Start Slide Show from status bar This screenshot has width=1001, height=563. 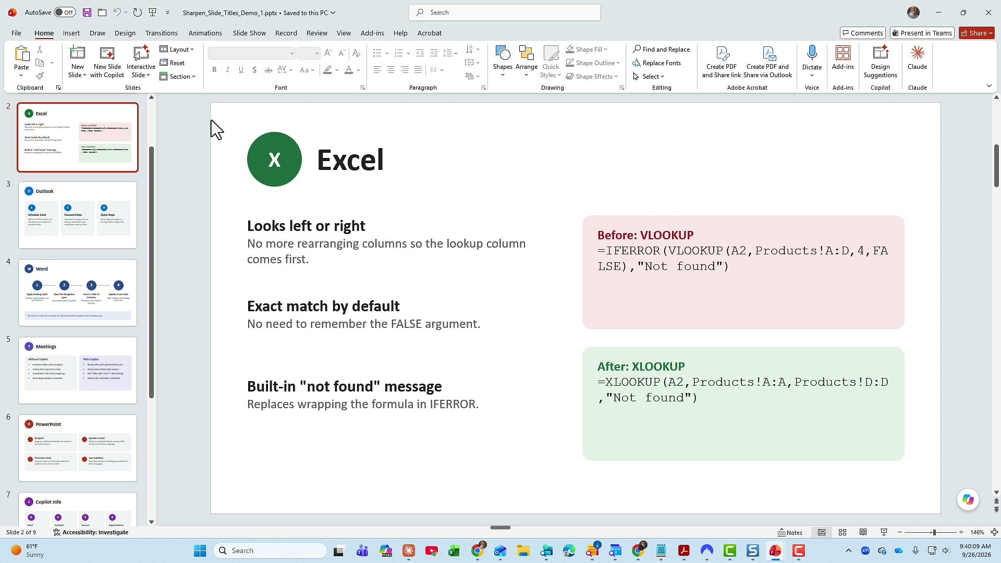[884, 532]
